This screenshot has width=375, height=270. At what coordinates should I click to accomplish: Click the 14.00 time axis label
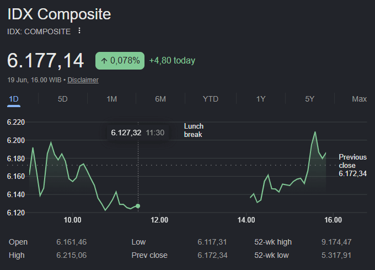tap(246, 220)
